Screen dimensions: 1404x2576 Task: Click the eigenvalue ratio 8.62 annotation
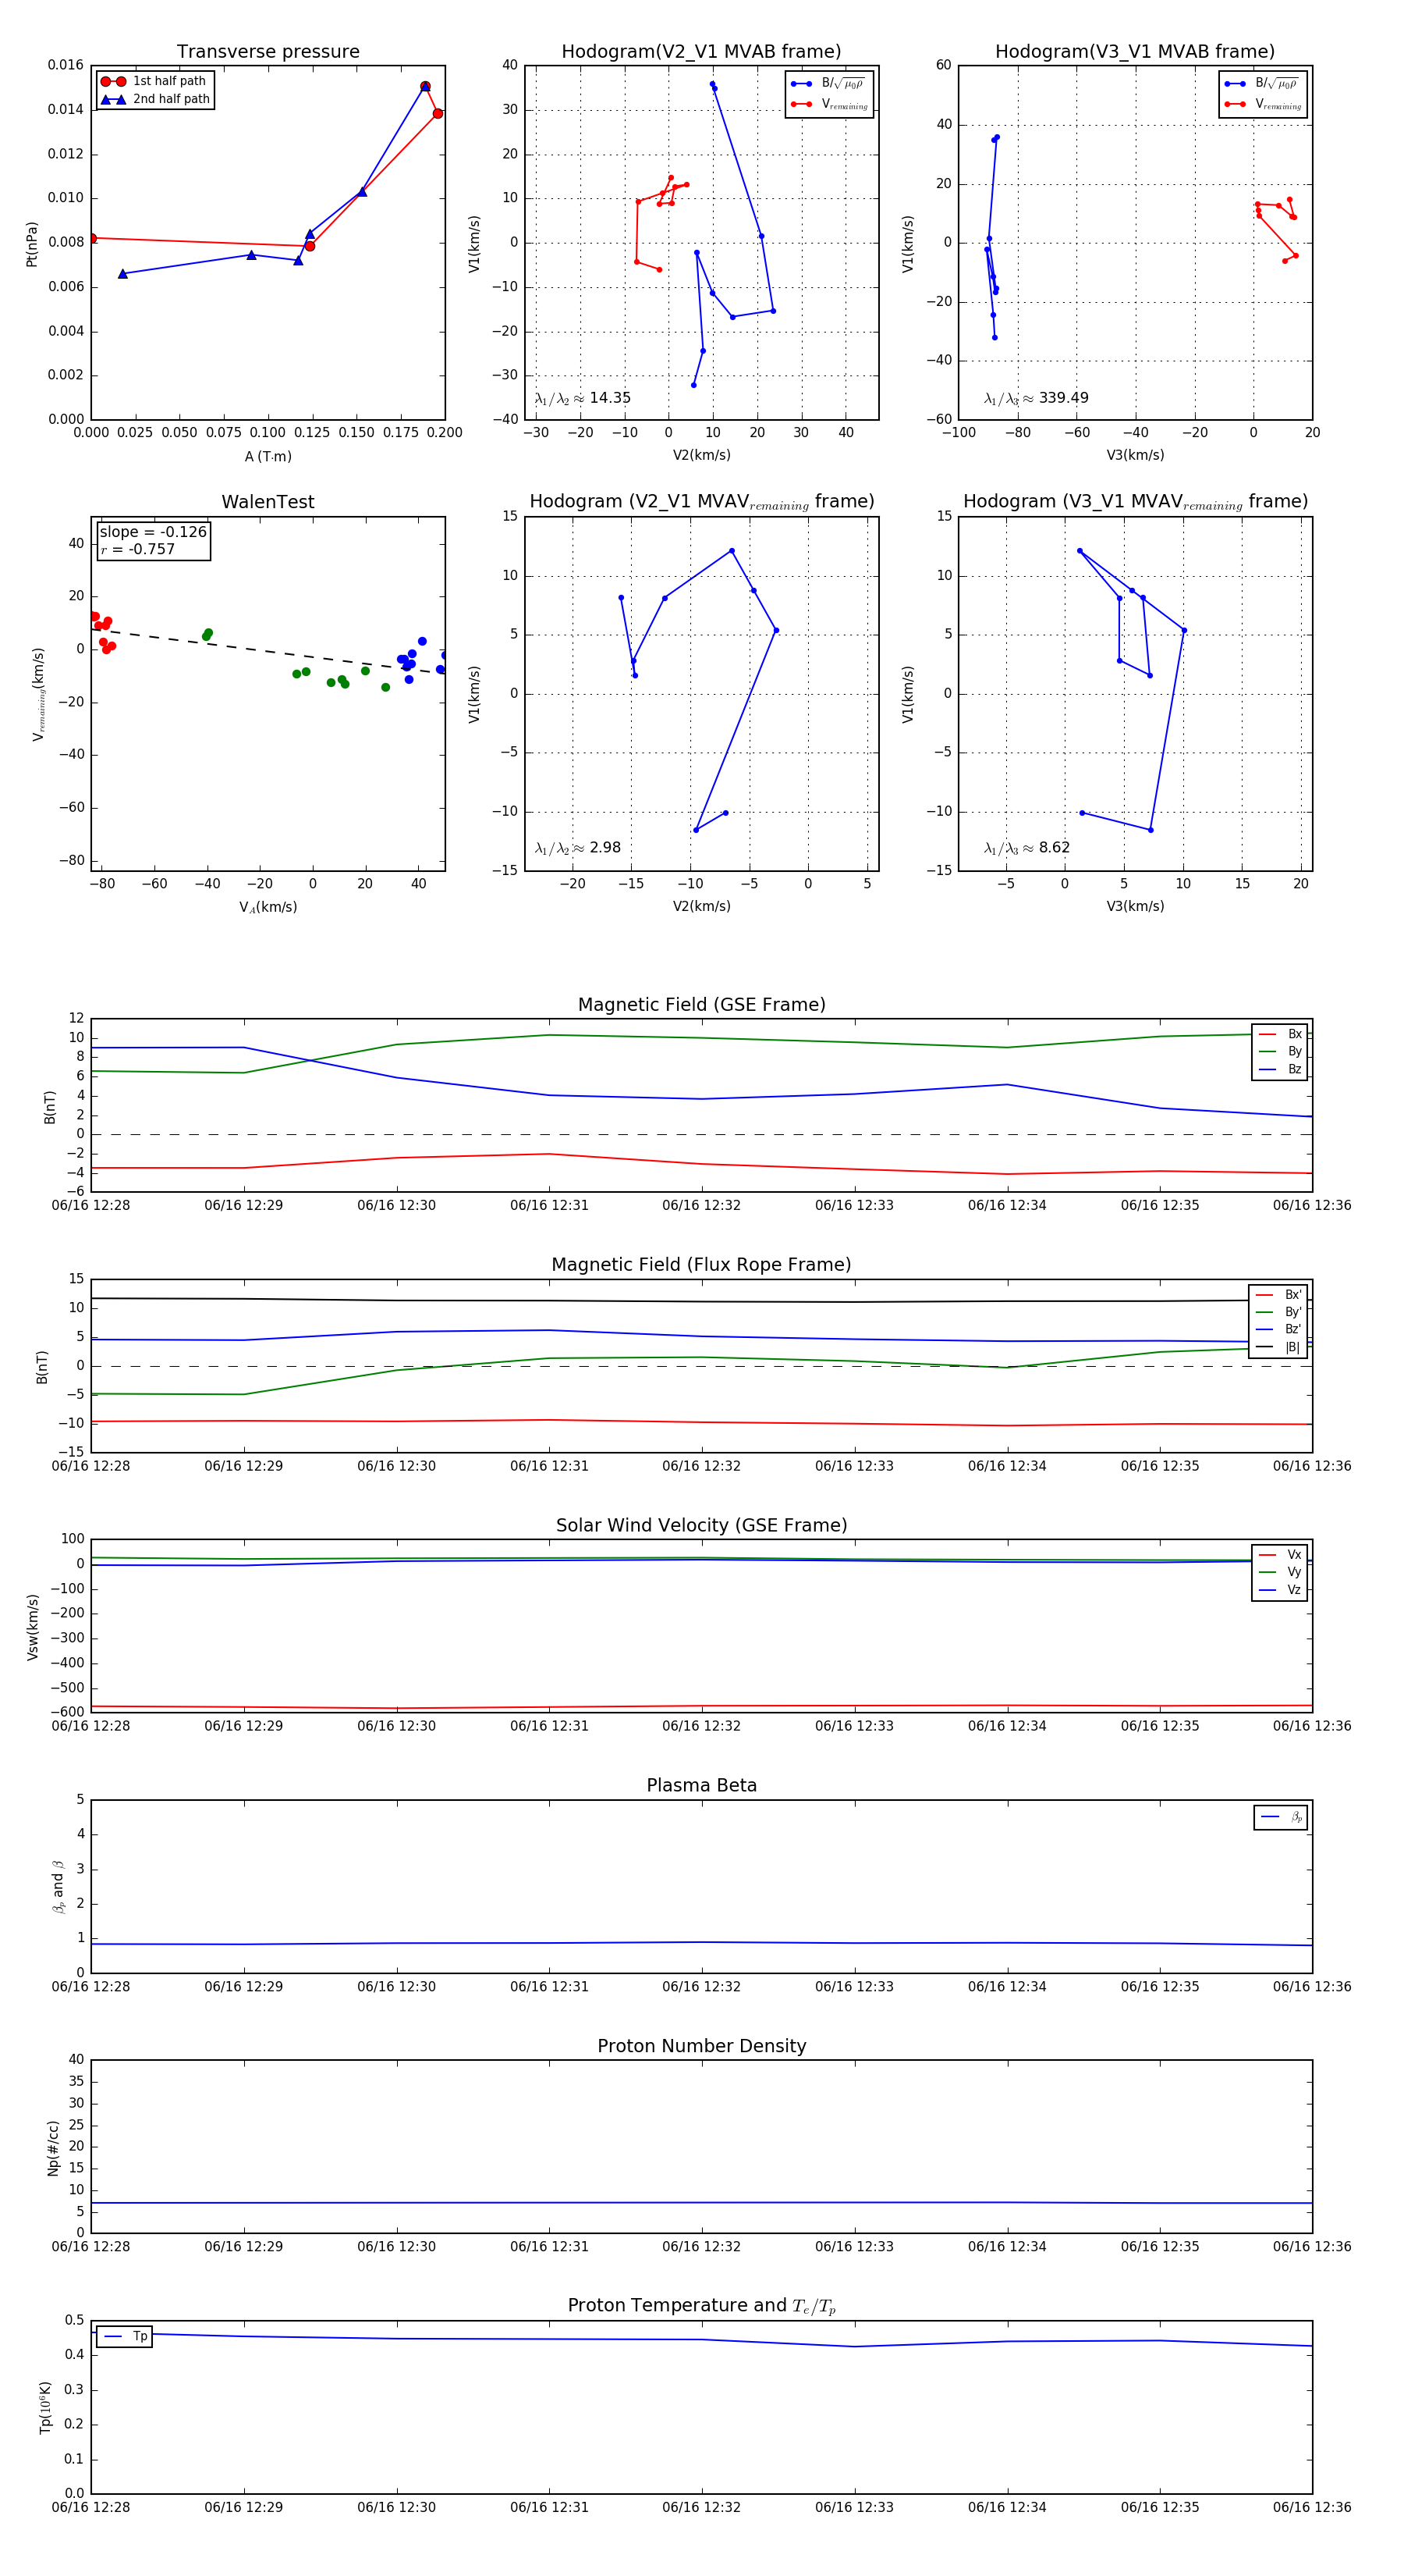coord(1027,848)
